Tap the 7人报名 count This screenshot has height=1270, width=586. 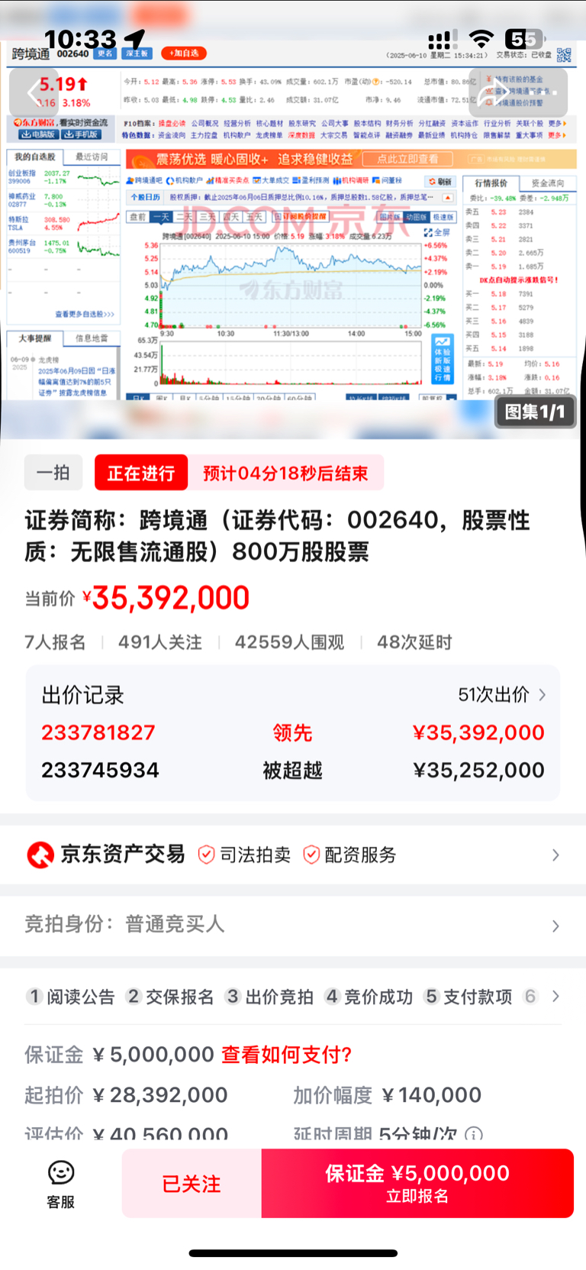click(x=55, y=642)
